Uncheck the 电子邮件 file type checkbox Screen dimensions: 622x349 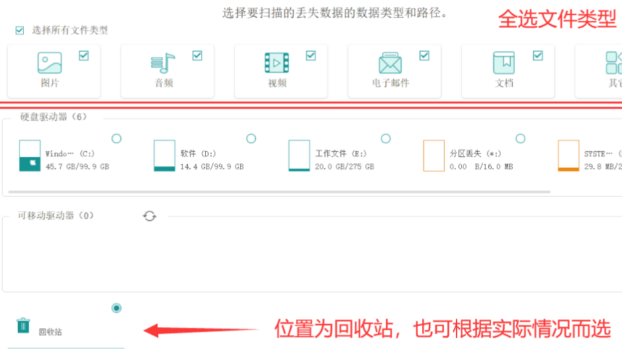pos(424,56)
